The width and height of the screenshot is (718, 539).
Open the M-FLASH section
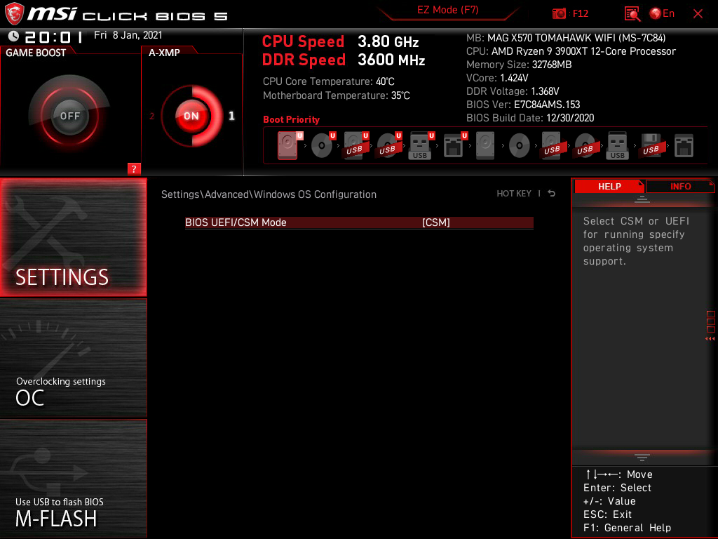point(73,479)
